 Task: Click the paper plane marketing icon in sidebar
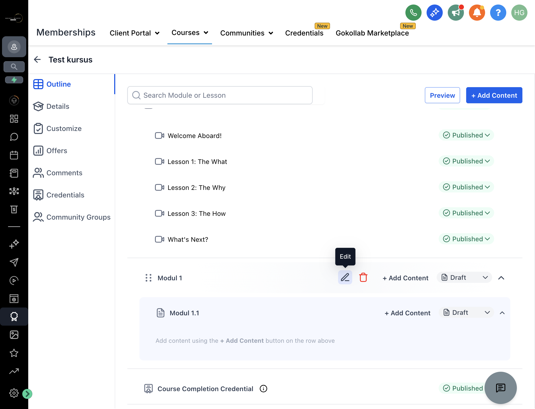(14, 262)
